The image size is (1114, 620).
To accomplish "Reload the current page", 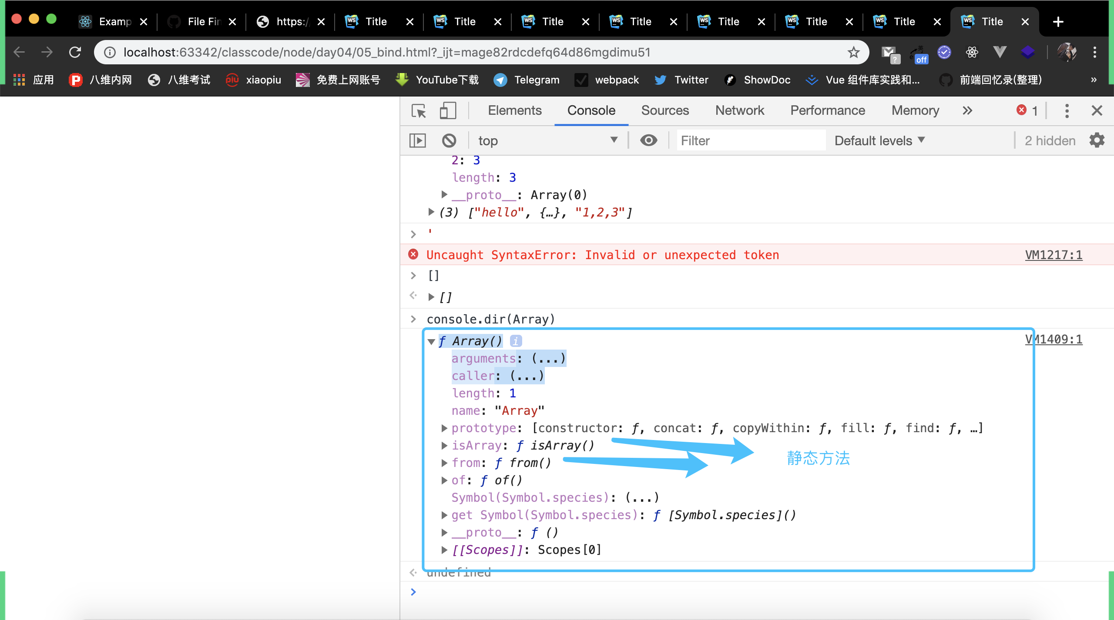I will (75, 52).
